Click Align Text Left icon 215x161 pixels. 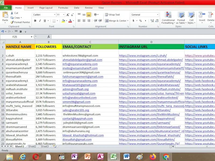click(79, 21)
